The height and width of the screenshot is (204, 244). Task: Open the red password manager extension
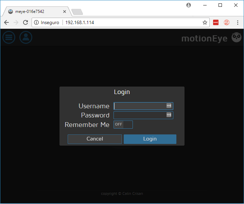(216, 22)
